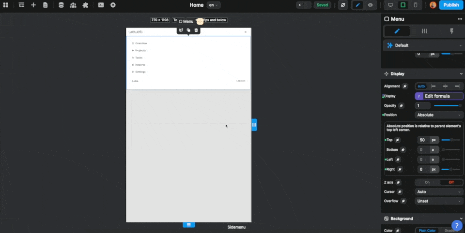Open the Cursor Auto dropdown
The image size is (465, 233).
[439, 192]
